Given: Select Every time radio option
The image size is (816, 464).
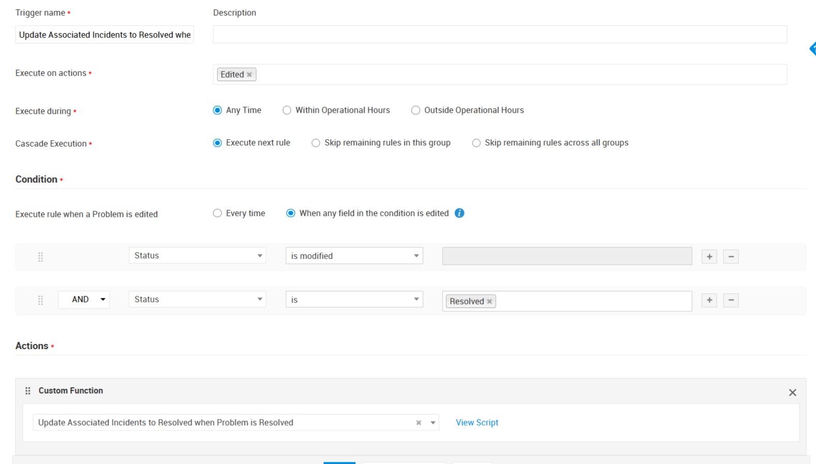Looking at the screenshot, I should tap(217, 213).
